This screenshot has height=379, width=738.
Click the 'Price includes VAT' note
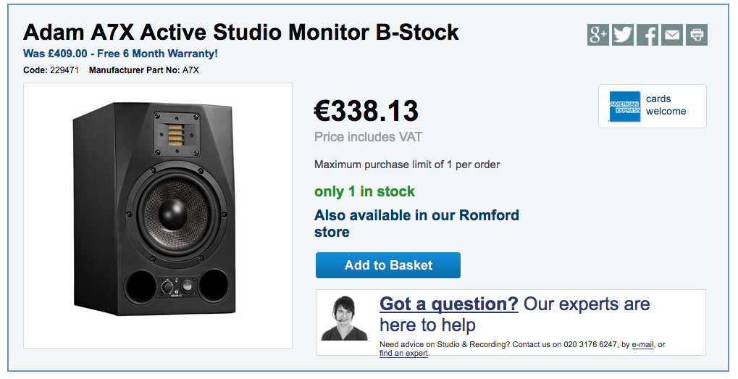coord(368,137)
